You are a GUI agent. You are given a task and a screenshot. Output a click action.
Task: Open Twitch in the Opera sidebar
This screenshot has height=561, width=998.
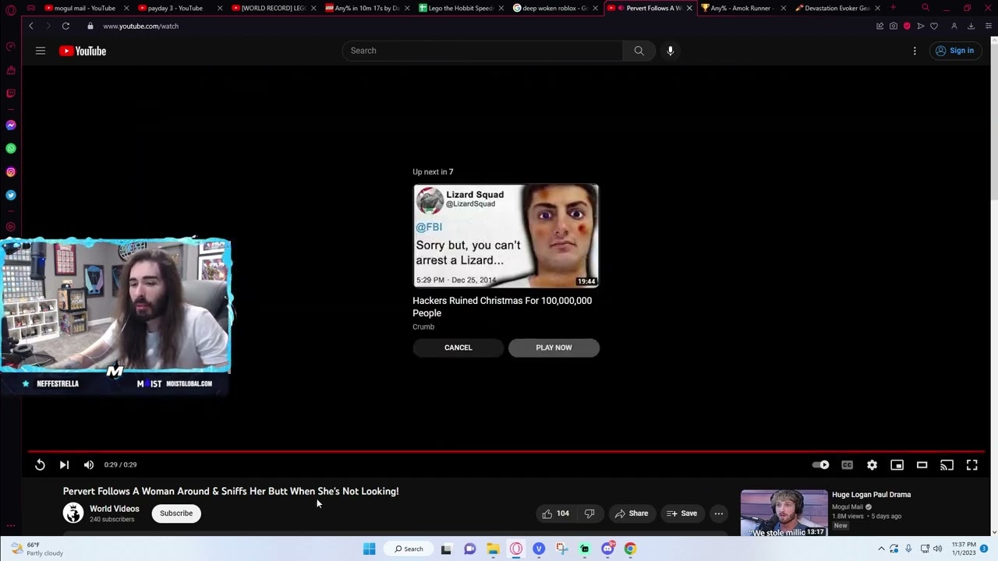(11, 93)
